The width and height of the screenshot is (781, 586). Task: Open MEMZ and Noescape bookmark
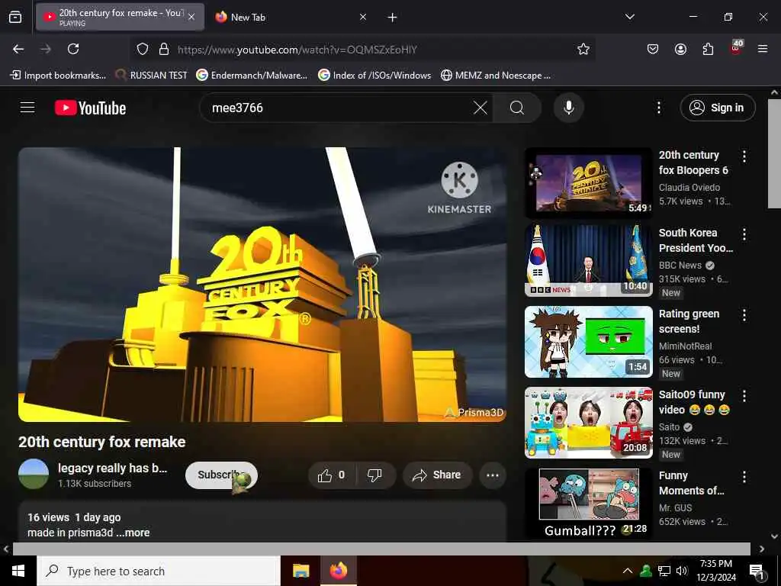click(496, 76)
